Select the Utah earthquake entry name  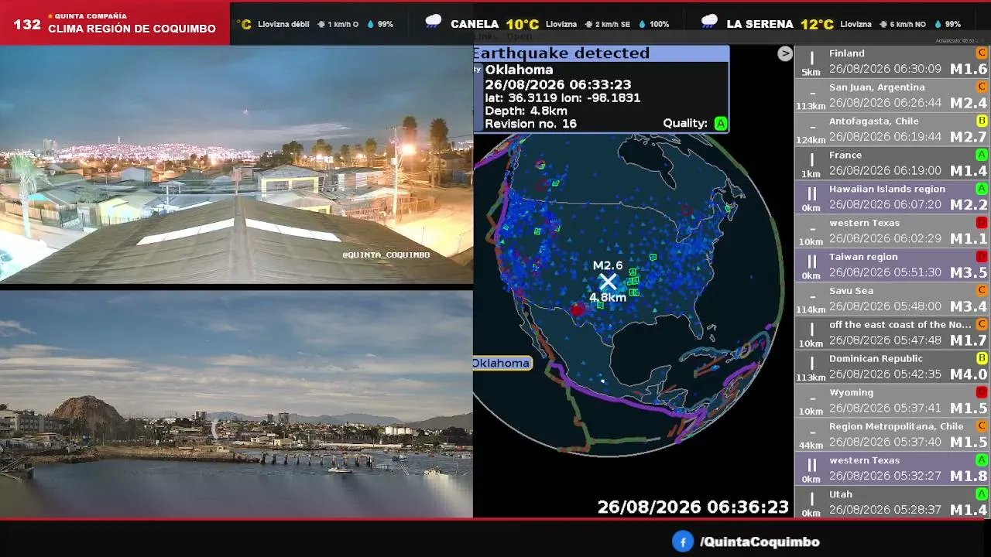tap(841, 494)
